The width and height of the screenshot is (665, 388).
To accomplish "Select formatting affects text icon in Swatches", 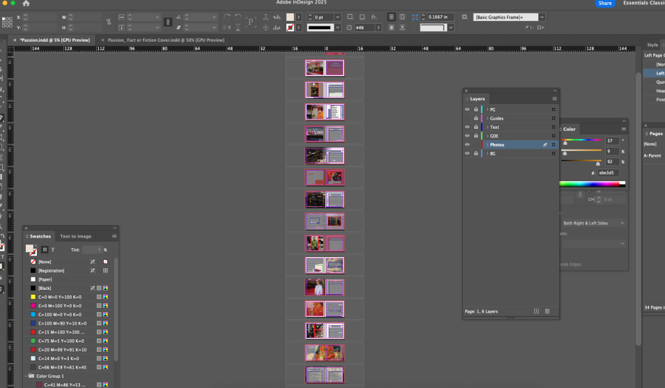I will 53,249.
